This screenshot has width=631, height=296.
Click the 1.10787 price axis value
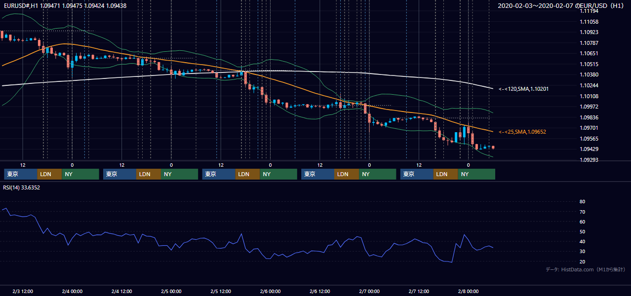(x=589, y=43)
